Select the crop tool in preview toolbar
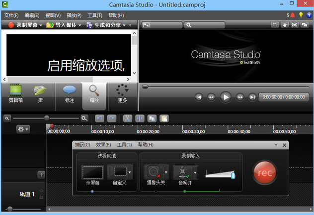 point(275,25)
